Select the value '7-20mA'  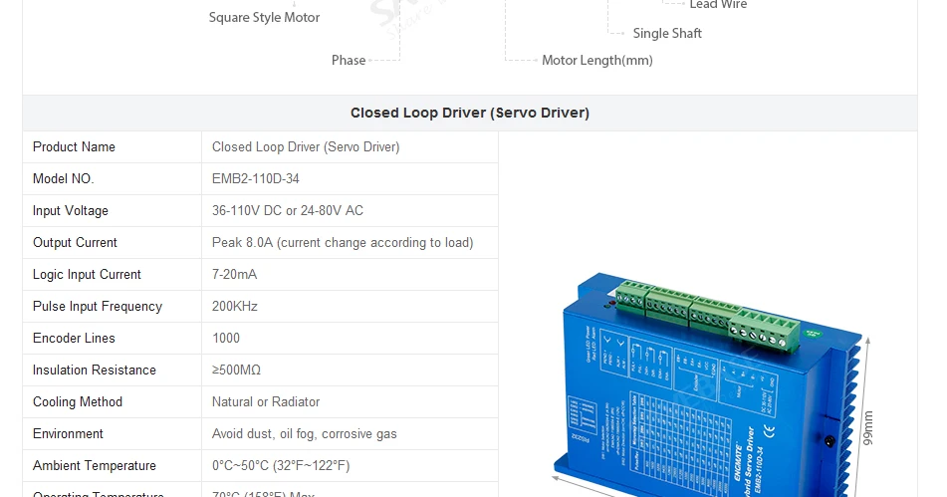point(234,274)
